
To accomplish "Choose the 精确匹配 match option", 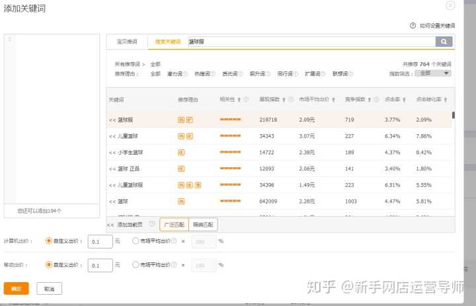I will [x=203, y=225].
